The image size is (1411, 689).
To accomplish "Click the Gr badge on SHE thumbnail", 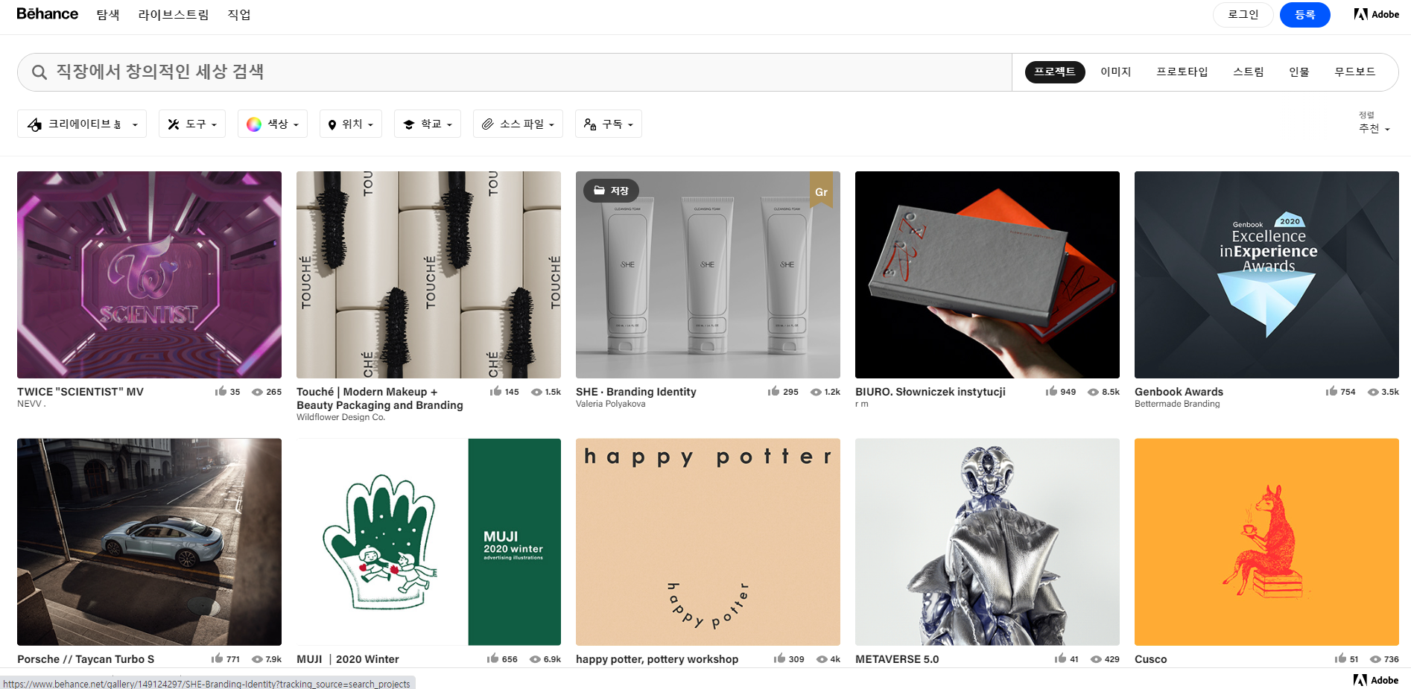I will point(821,191).
